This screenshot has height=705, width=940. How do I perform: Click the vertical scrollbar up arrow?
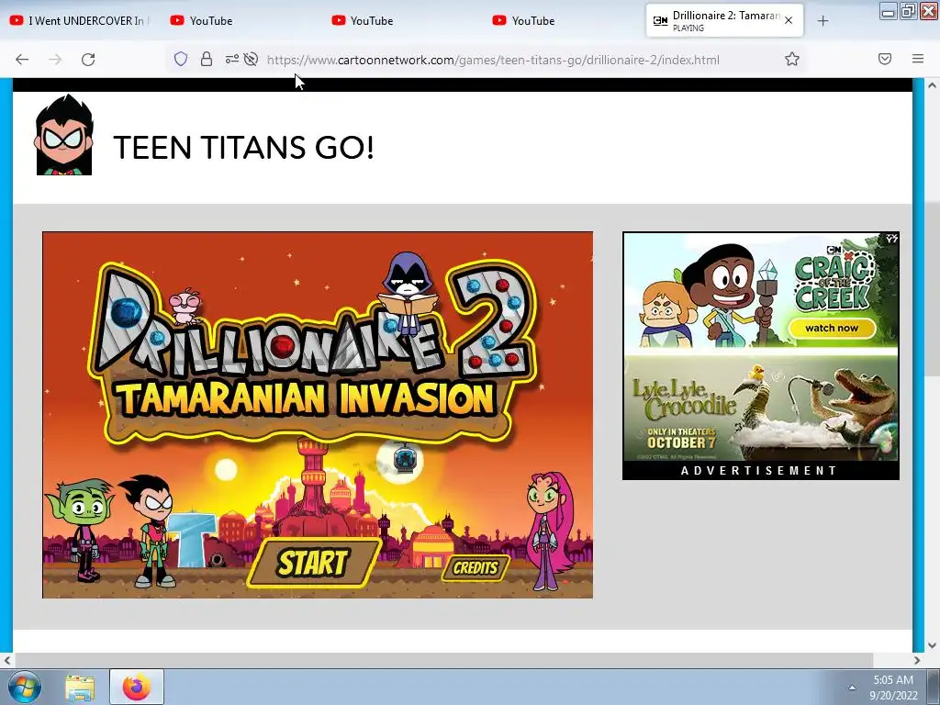pos(933,85)
